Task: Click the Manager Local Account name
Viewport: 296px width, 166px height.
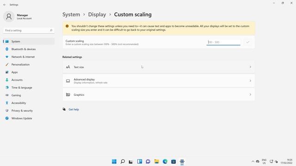Action: (x=24, y=17)
